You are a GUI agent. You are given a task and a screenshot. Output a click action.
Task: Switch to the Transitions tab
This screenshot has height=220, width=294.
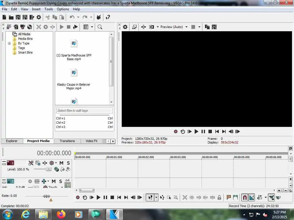point(67,141)
